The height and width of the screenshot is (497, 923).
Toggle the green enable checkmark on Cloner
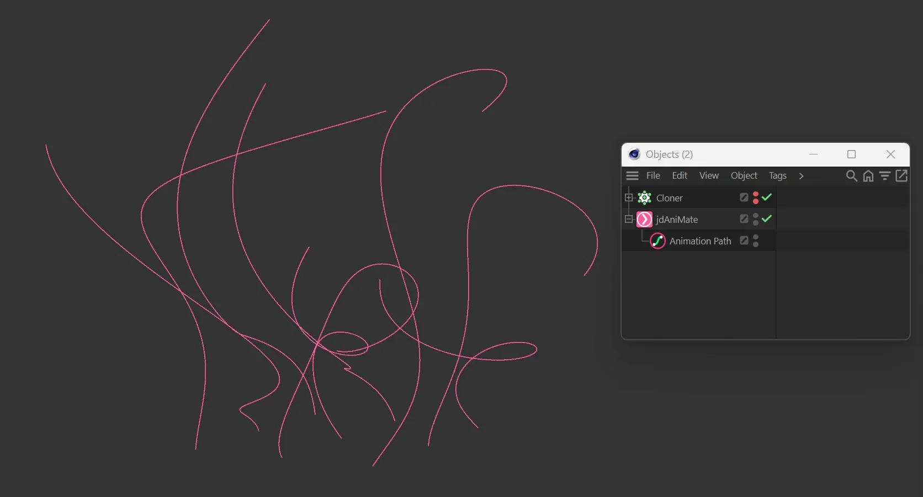click(x=767, y=197)
